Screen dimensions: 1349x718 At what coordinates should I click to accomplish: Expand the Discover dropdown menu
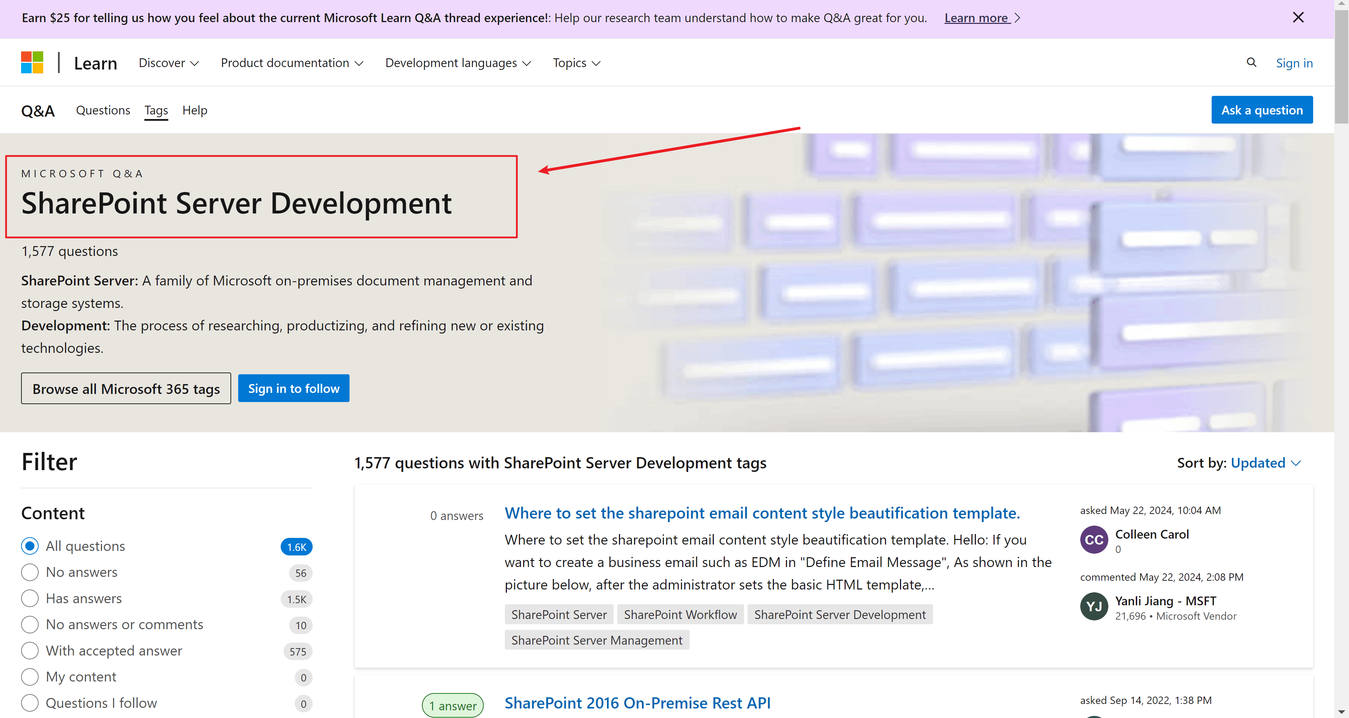pyautogui.click(x=169, y=63)
